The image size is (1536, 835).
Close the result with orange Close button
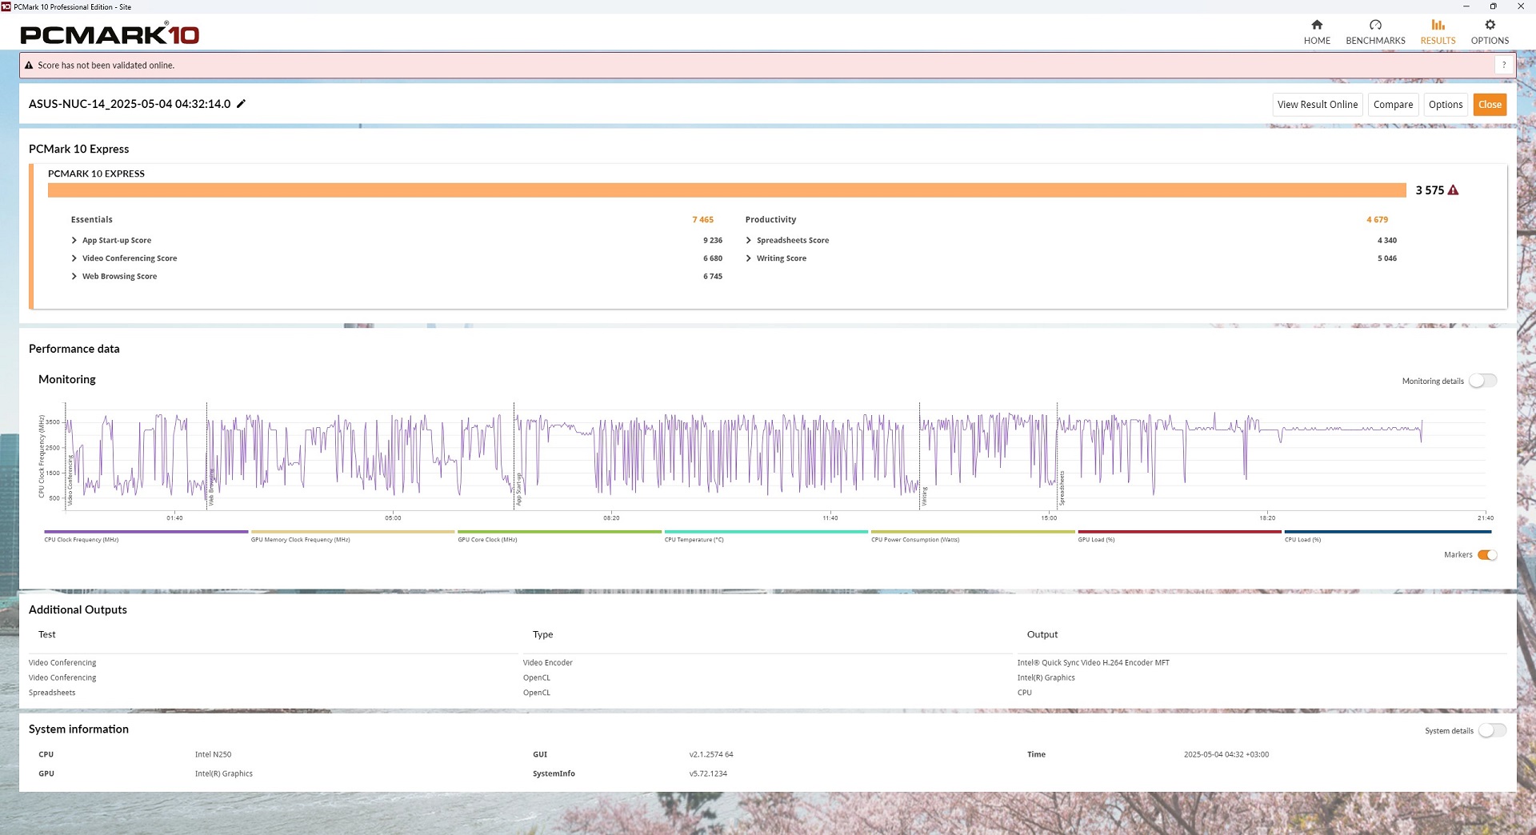tap(1490, 105)
